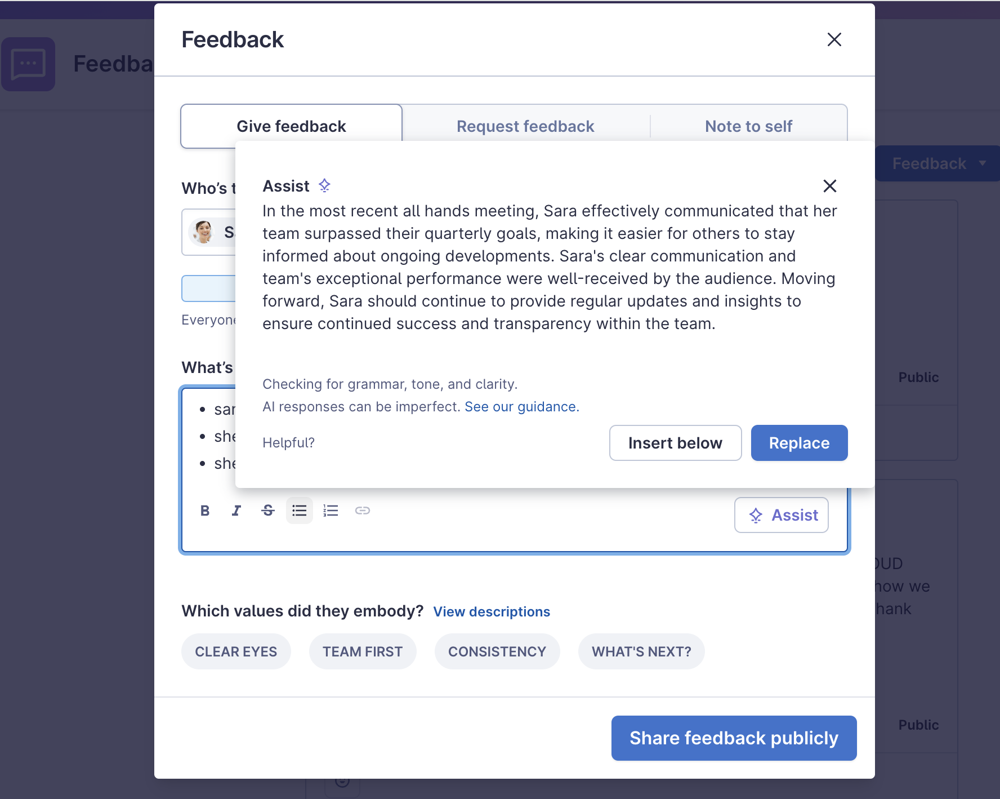Toggle the CLEAR EYES value chip
Image resolution: width=1000 pixels, height=799 pixels.
tap(236, 651)
